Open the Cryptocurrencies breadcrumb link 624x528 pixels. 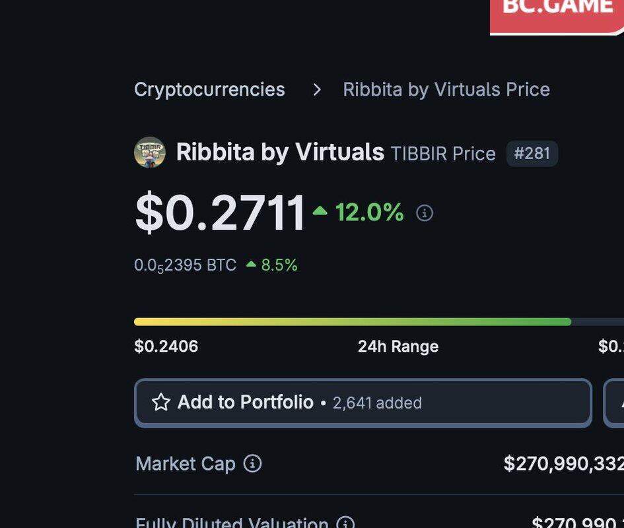209,90
